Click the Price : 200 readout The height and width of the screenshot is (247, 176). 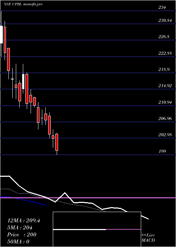[22, 235]
